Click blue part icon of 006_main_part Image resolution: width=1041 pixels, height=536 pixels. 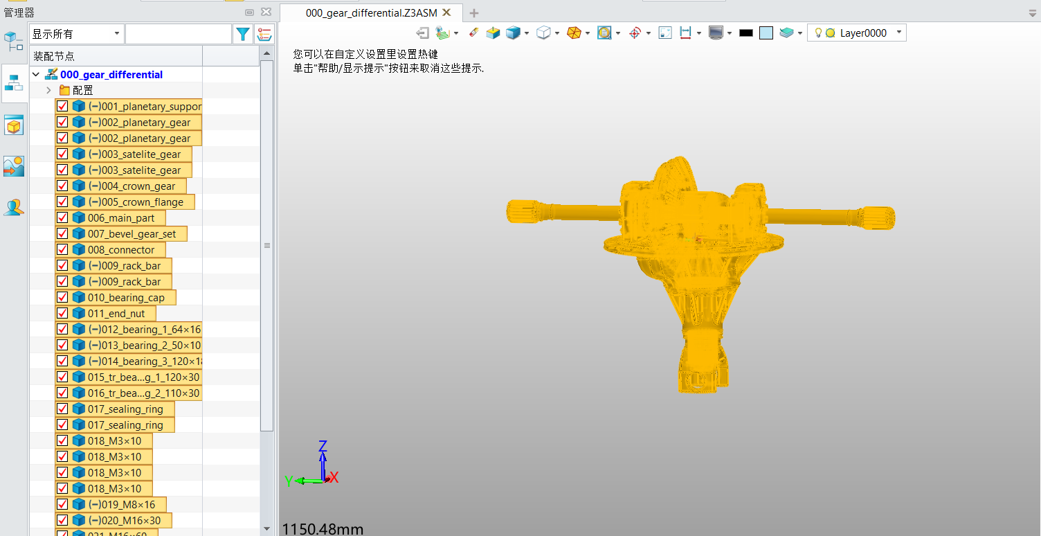[79, 217]
